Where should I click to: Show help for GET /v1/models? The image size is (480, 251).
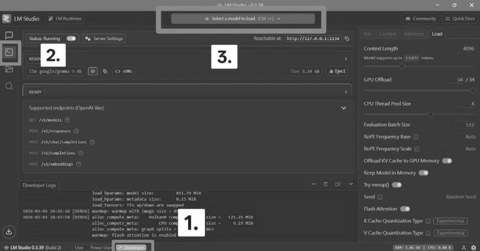(x=67, y=120)
